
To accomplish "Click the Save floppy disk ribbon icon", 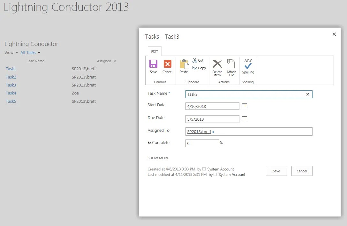I will (153, 64).
